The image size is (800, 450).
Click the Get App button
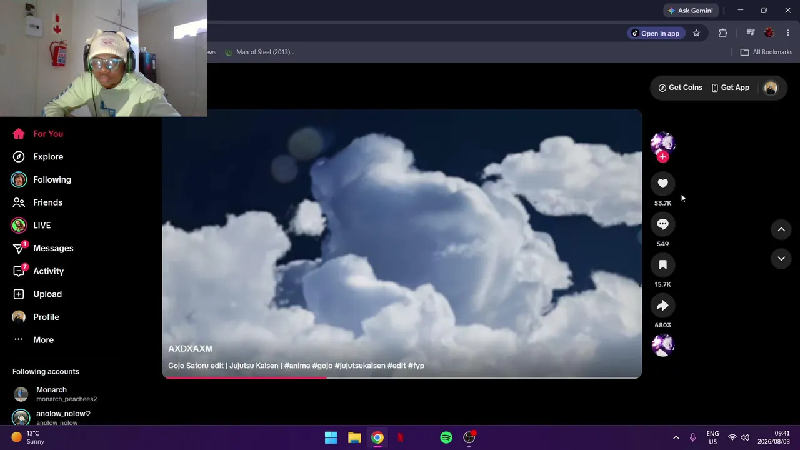click(731, 88)
